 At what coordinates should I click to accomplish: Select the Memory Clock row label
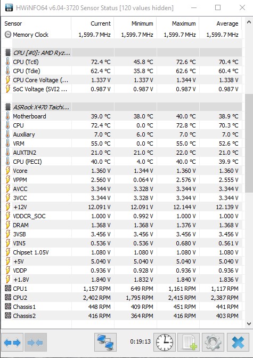point(30,35)
